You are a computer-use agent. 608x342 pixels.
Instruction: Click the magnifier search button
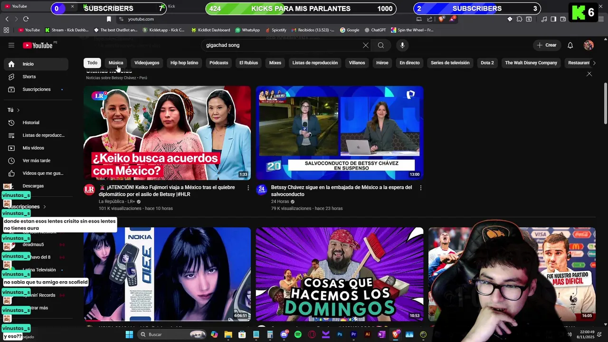pyautogui.click(x=381, y=45)
